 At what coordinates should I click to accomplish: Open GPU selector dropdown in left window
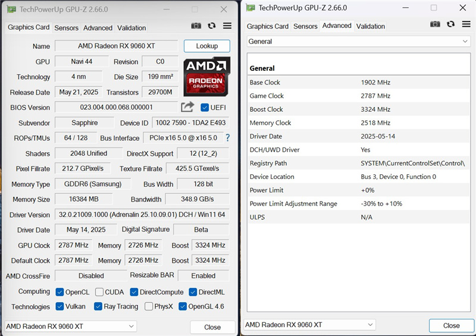pos(71,326)
